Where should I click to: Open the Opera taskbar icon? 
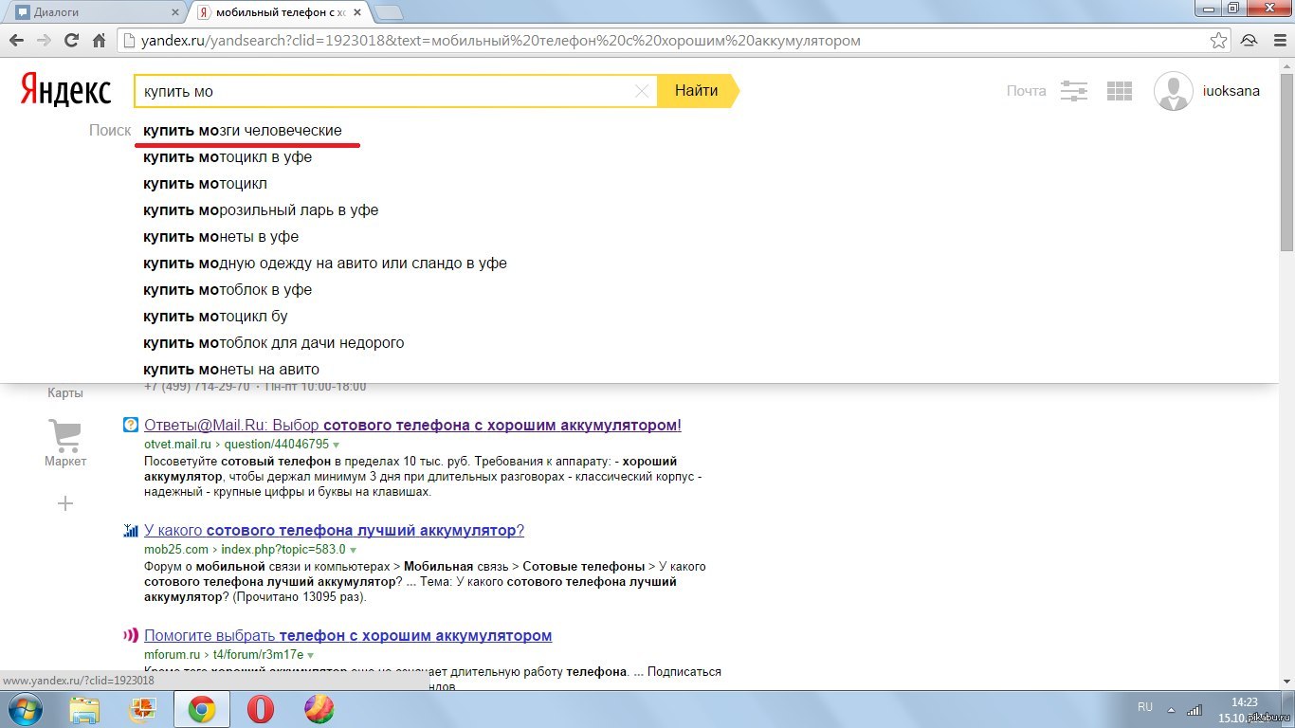260,709
